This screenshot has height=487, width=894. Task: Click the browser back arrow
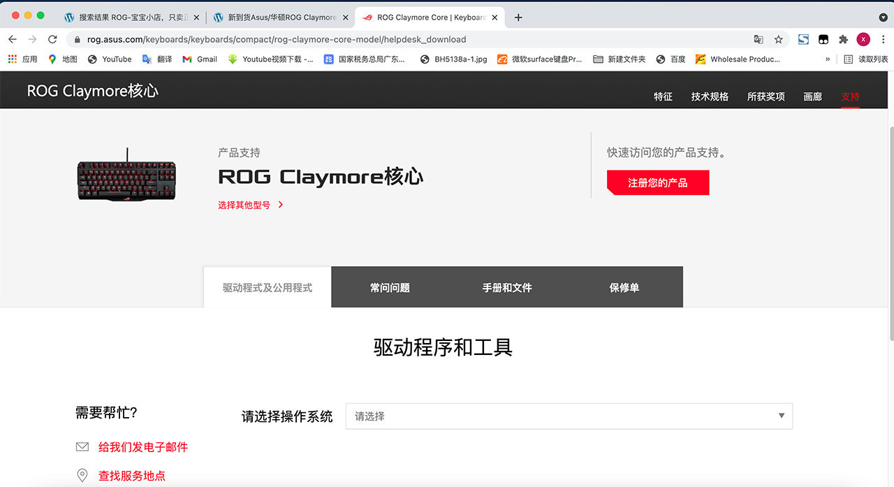[13, 39]
